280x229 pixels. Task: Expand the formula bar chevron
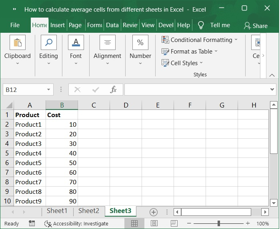[x=272, y=90]
